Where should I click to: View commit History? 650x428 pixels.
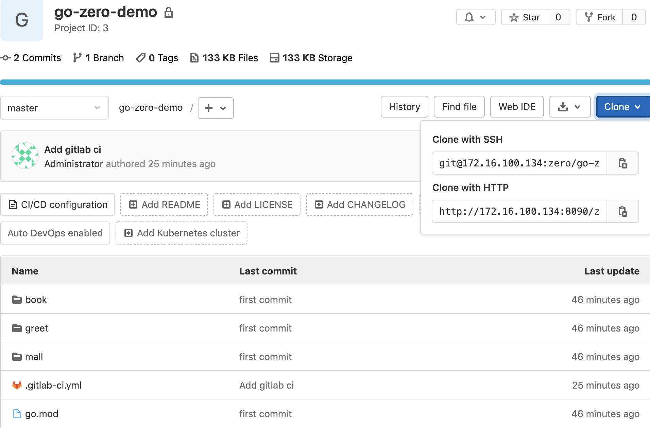click(404, 107)
